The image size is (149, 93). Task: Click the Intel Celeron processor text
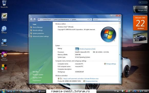point(92,52)
